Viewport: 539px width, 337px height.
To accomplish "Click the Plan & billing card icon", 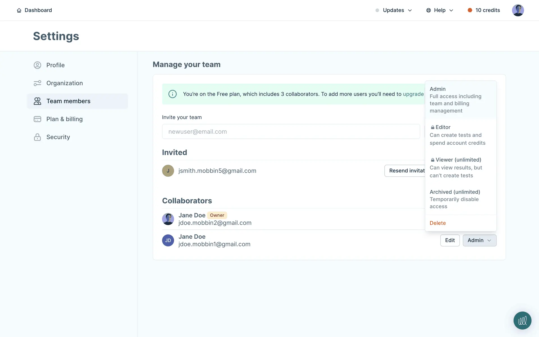I will pos(37,119).
